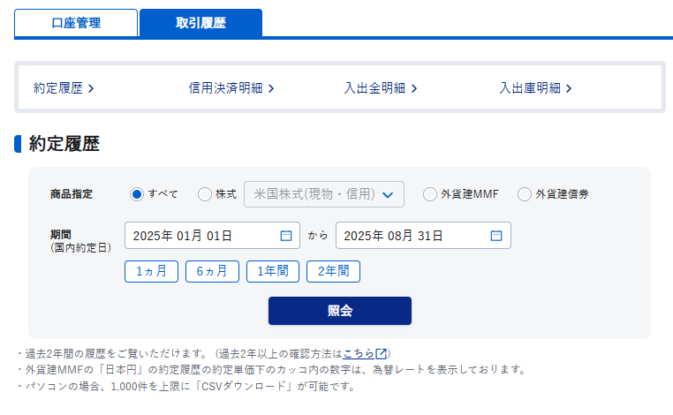Set period with the 6ヵ月 button
This screenshot has height=415, width=673.
pyautogui.click(x=212, y=271)
